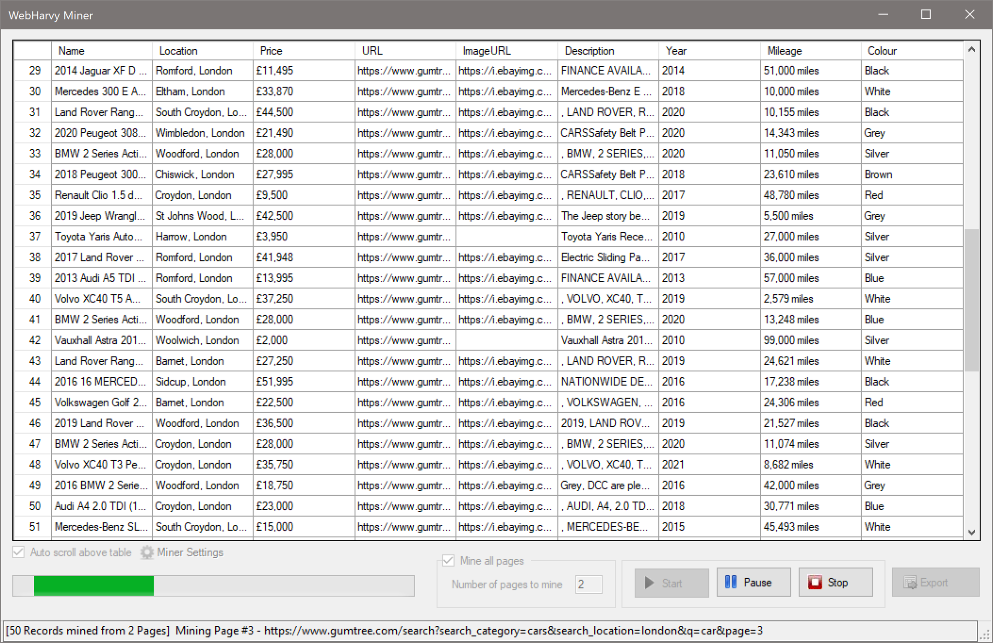The width and height of the screenshot is (993, 643).
Task: Toggle Auto scroll above table checkbox
Action: [x=19, y=552]
